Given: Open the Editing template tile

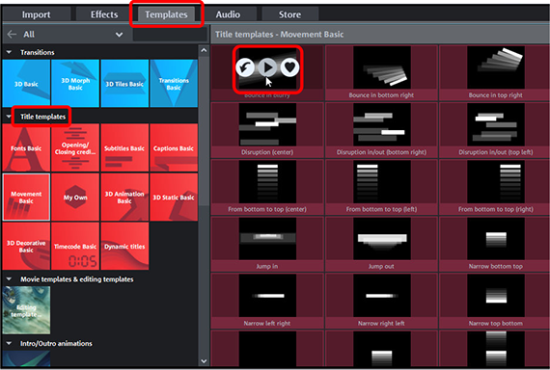Looking at the screenshot, I should [x=26, y=310].
